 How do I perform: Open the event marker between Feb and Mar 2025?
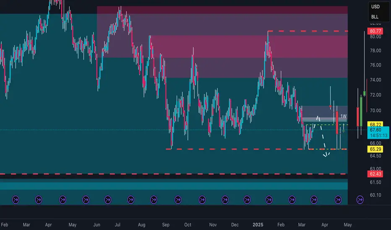click(292, 199)
